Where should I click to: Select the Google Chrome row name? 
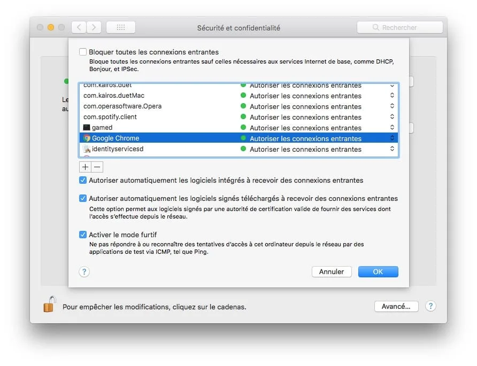116,138
